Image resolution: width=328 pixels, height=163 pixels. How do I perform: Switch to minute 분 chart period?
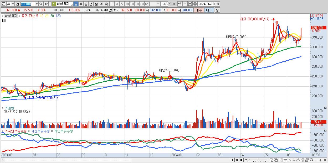click(96, 4)
